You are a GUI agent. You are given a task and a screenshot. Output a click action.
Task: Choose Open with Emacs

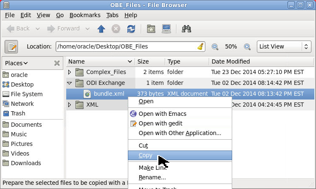(180, 114)
